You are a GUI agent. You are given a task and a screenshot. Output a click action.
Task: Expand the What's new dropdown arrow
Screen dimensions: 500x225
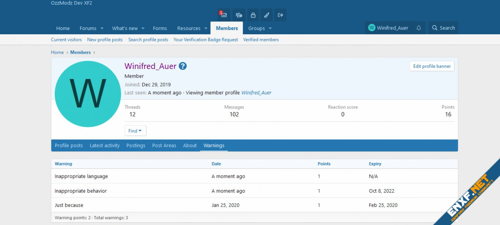point(143,28)
